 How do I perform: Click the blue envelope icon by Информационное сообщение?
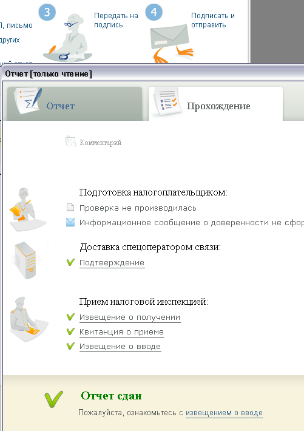coord(70,222)
